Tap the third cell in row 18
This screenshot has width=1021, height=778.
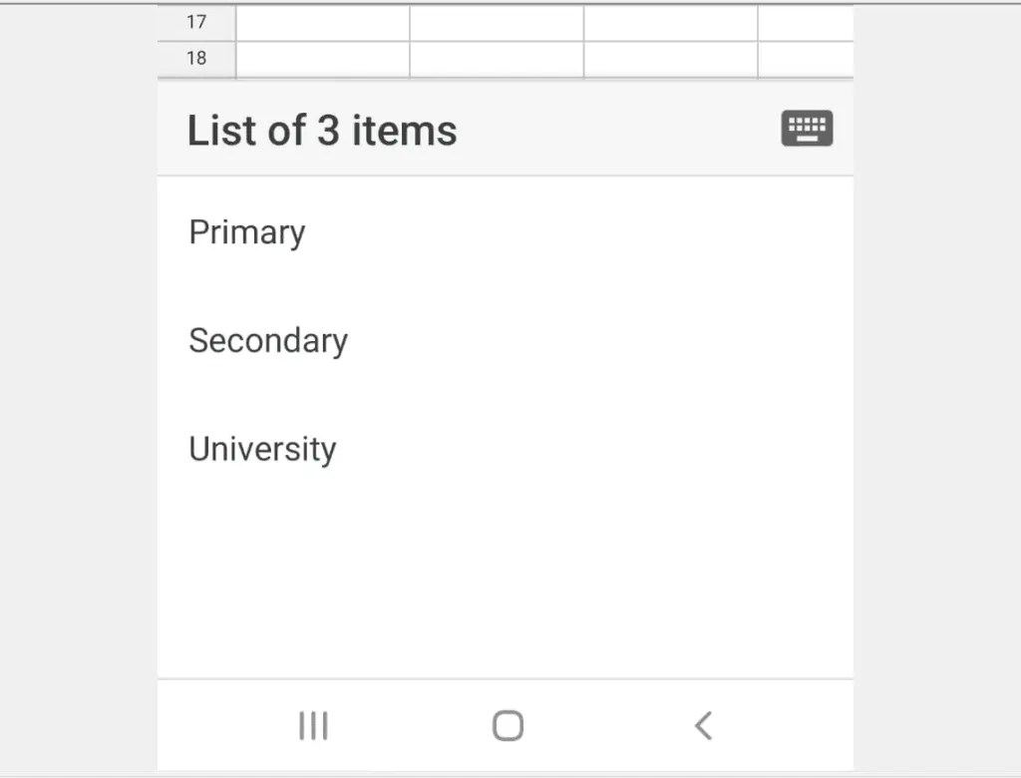(x=671, y=58)
